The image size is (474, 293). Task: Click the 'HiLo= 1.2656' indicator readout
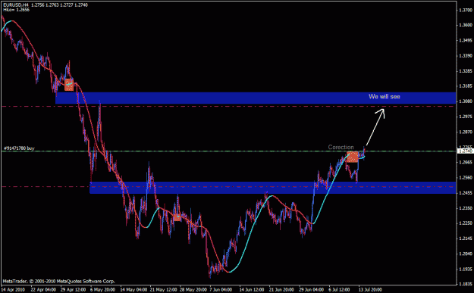coord(17,10)
